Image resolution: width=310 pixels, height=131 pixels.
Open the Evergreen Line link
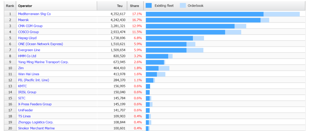click(29, 50)
